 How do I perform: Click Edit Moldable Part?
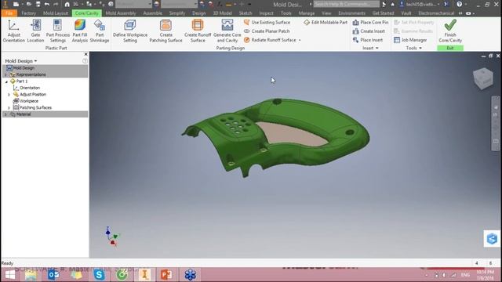[x=326, y=23]
